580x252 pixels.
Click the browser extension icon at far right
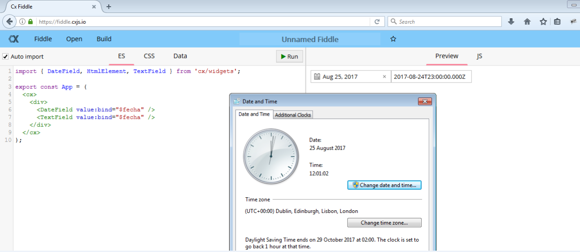pyautogui.click(x=573, y=22)
